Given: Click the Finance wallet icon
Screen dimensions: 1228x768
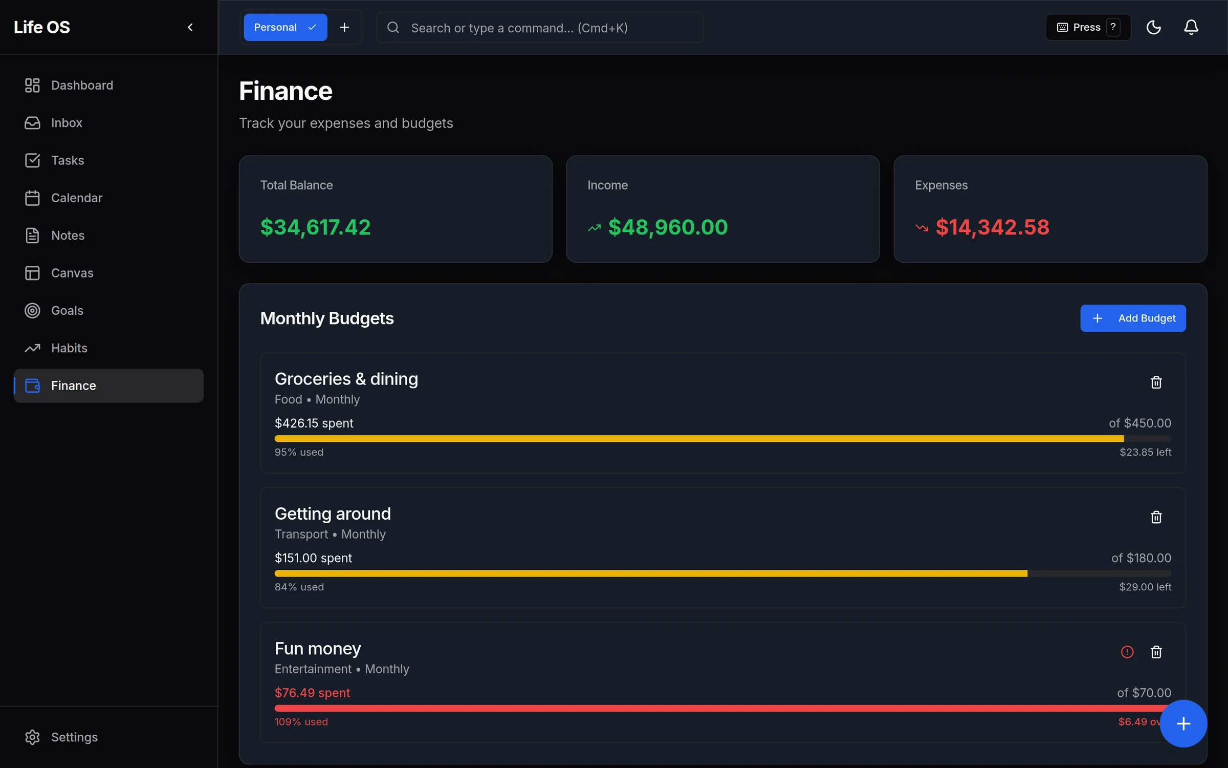Looking at the screenshot, I should 32,386.
